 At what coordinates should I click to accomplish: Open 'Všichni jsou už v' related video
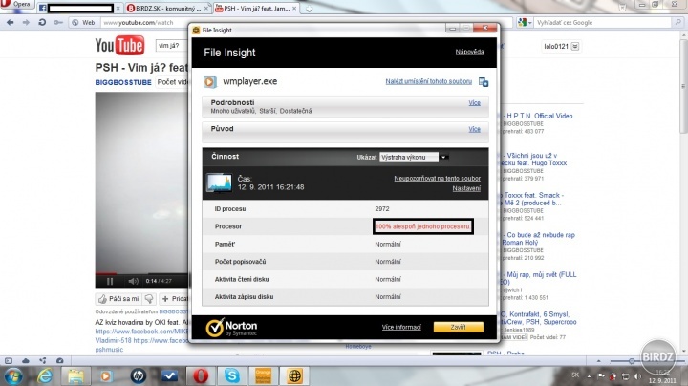[x=535, y=160]
